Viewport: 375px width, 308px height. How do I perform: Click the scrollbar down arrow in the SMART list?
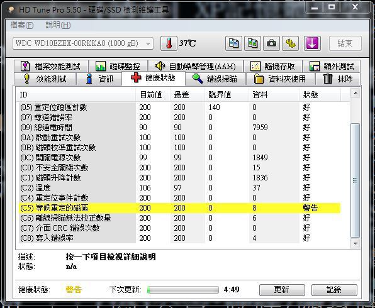pyautogui.click(x=355, y=244)
